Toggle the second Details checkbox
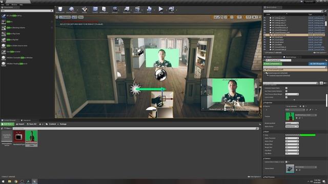The width and height of the screenshot is (328, 184). point(286,91)
